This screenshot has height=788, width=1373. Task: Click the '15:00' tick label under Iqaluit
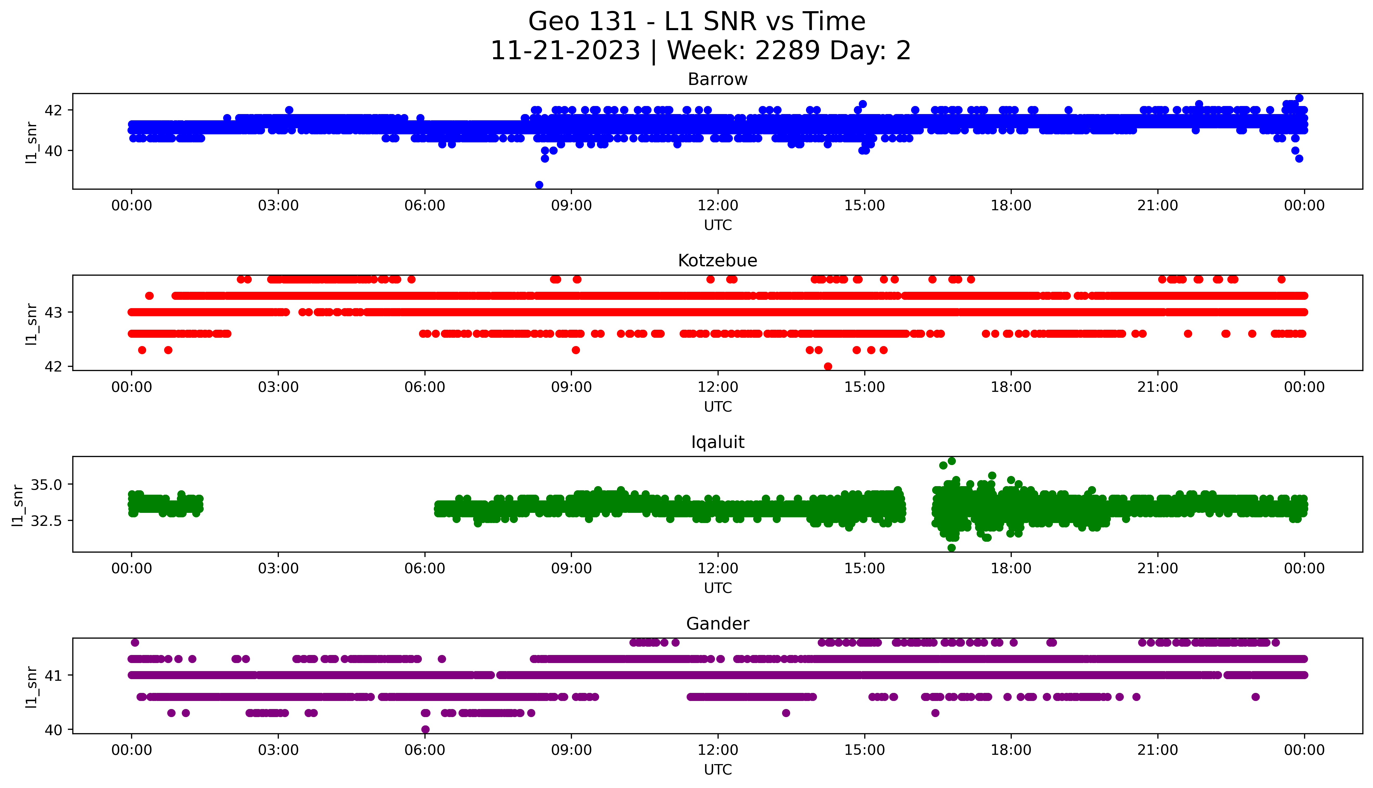pos(865,568)
